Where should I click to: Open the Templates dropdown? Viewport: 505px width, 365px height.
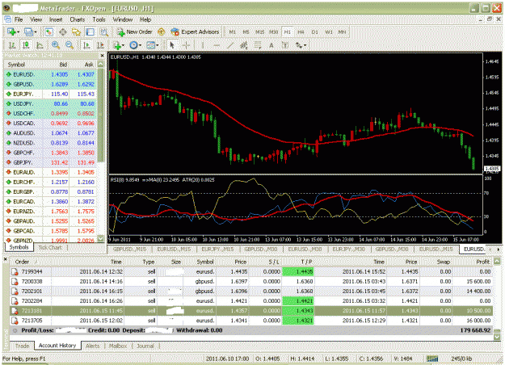(x=152, y=45)
